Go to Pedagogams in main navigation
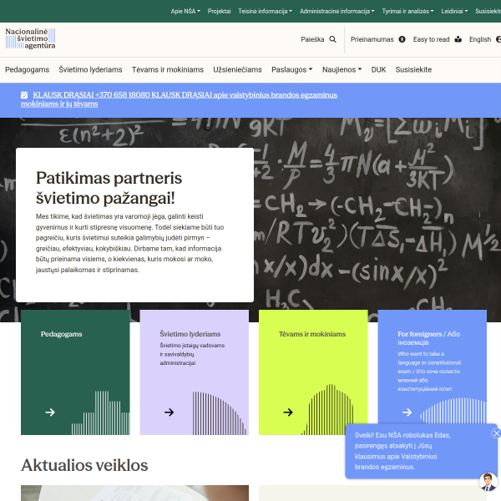Screen dimensions: 501x501 [28, 69]
